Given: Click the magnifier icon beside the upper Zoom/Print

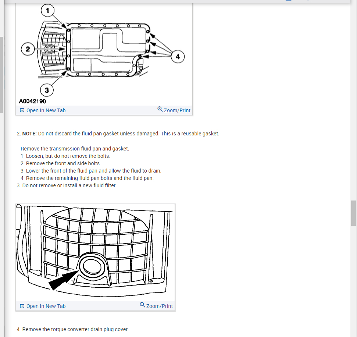Looking at the screenshot, I should (x=160, y=109).
